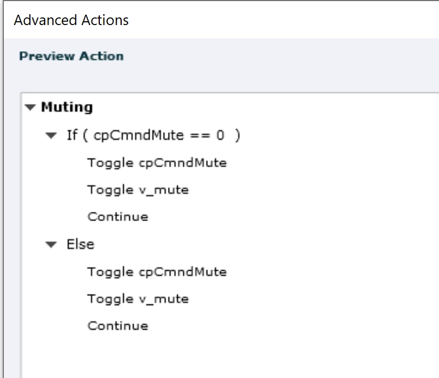
Task: Collapse the Muting action disclosure triangle
Action: click(30, 108)
